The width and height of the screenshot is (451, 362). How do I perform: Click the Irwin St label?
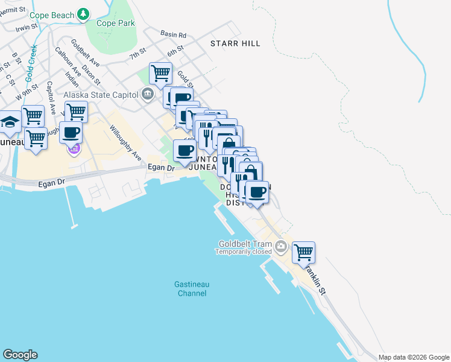coord(27,28)
